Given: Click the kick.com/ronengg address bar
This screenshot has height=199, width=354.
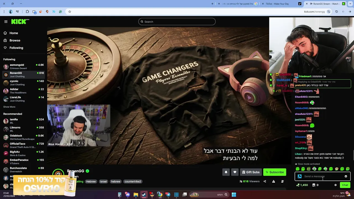Looking at the screenshot, I should pos(314,12).
